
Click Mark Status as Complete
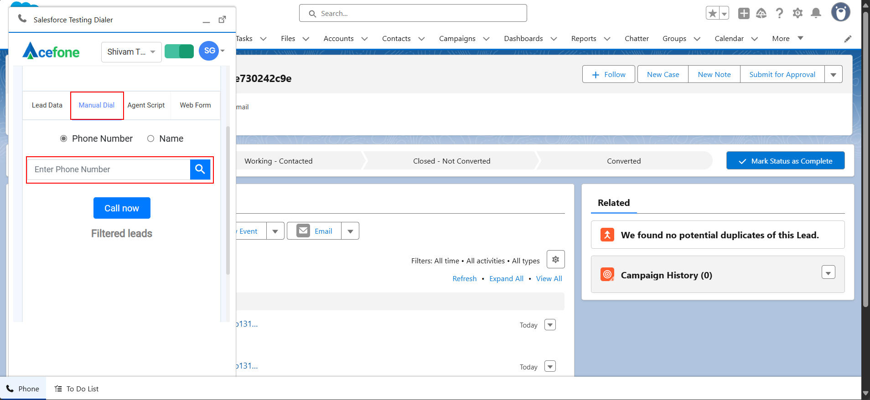coord(785,161)
